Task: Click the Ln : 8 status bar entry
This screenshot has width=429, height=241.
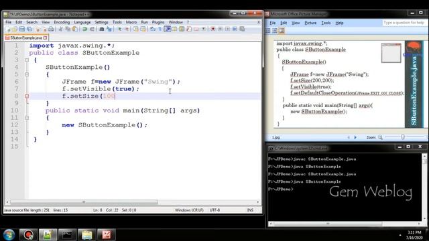Action: tap(97, 210)
